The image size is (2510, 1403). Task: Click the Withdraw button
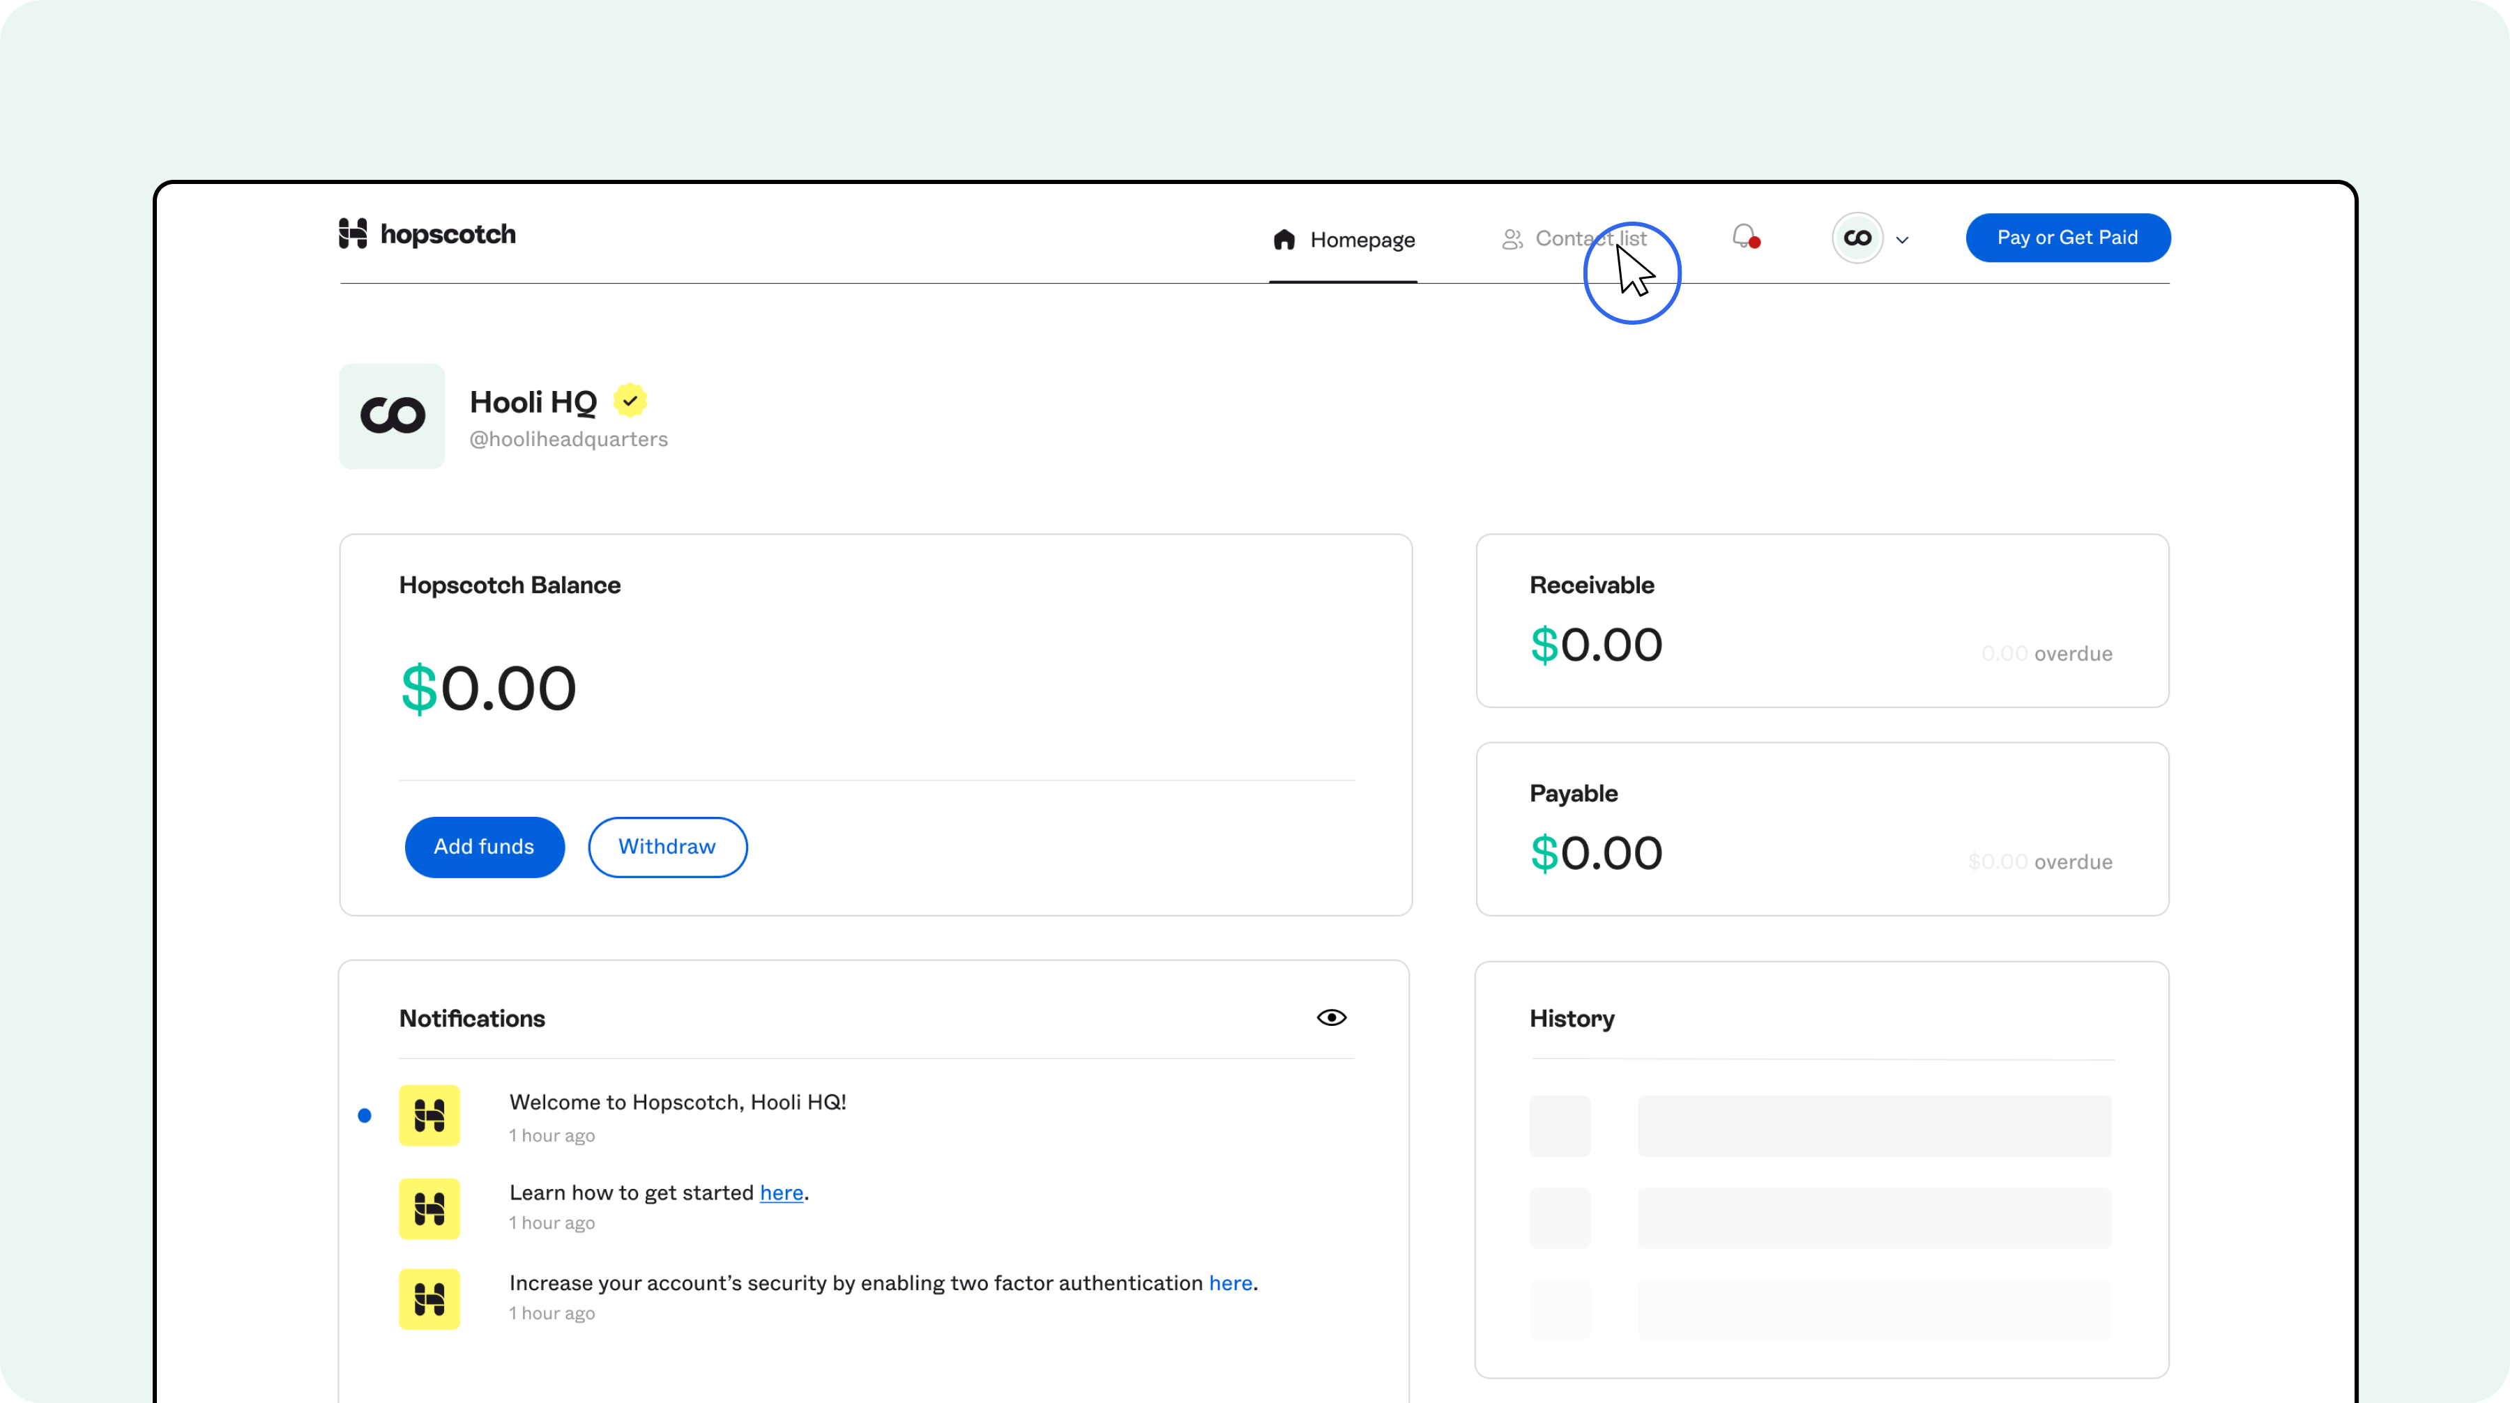click(667, 847)
